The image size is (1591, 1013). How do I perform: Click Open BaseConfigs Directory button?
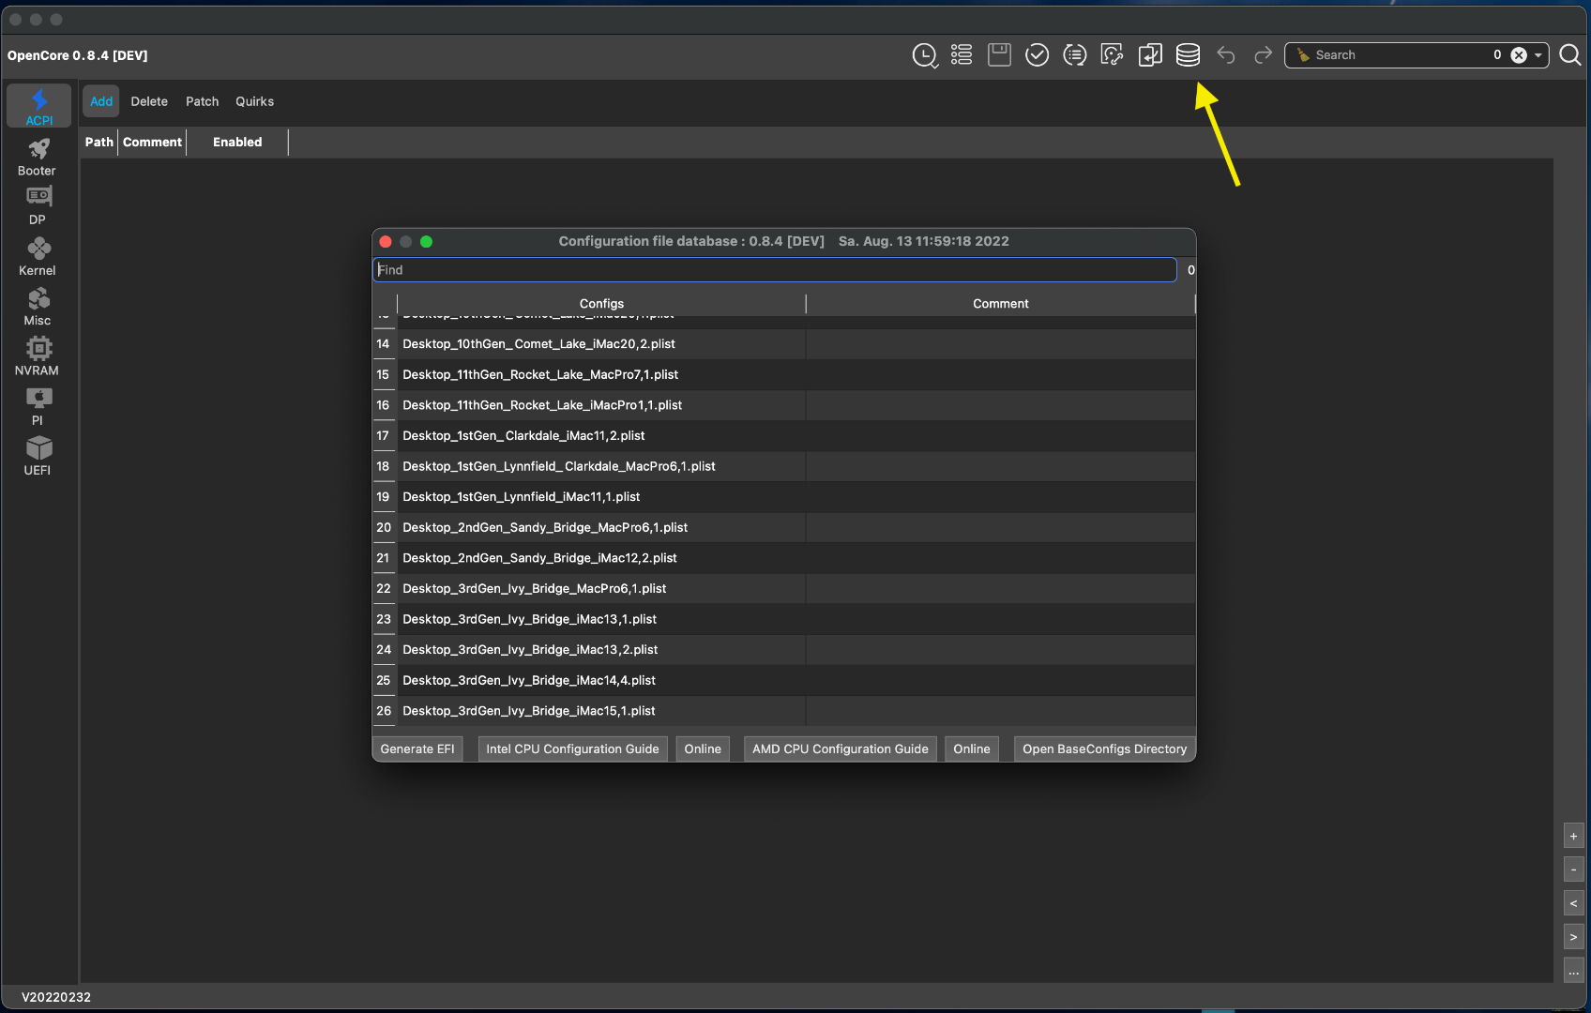[x=1104, y=748]
